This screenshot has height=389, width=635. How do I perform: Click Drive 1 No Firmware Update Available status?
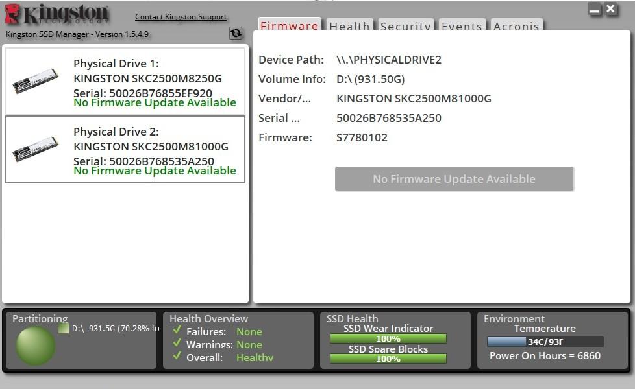point(155,102)
